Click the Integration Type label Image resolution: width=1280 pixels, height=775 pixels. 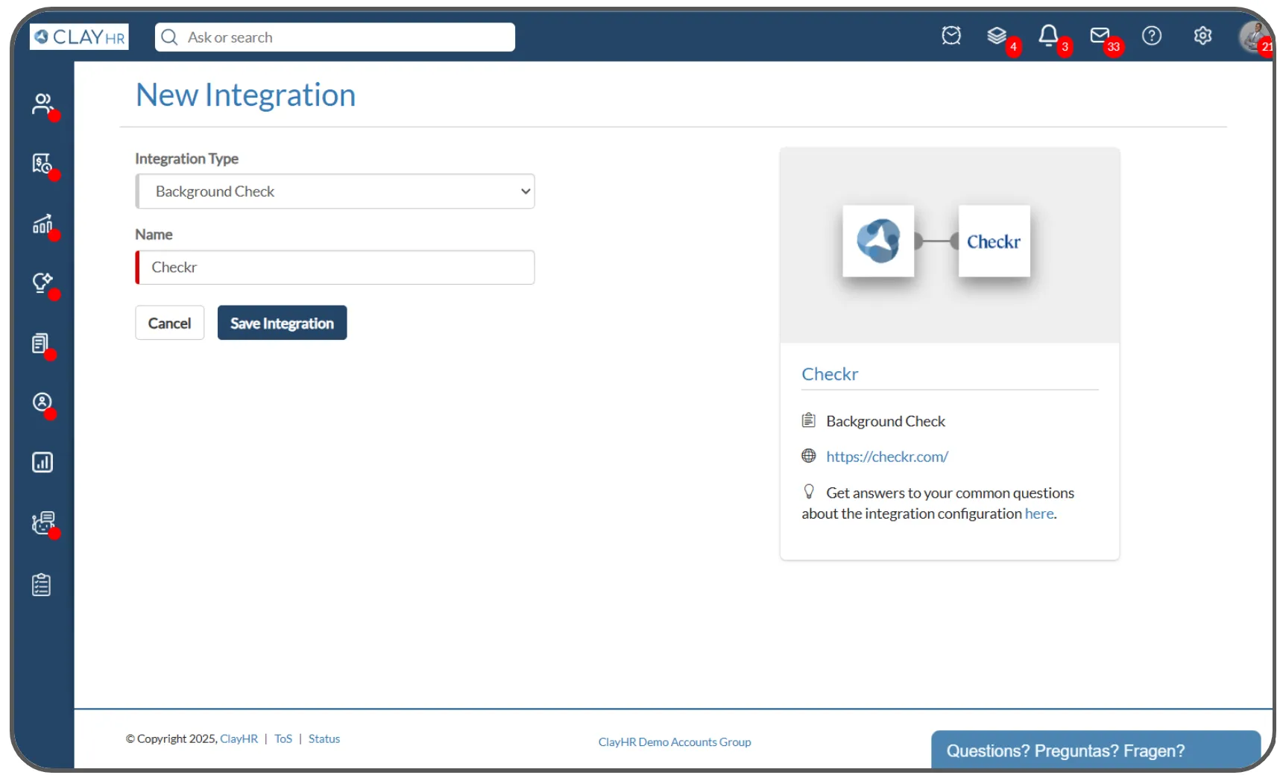(x=186, y=159)
